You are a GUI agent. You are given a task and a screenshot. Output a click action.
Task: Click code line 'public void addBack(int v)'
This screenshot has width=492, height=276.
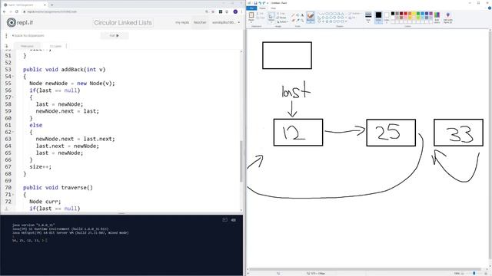pos(64,70)
